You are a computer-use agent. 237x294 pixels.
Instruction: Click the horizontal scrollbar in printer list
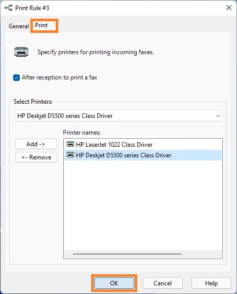click(x=127, y=254)
